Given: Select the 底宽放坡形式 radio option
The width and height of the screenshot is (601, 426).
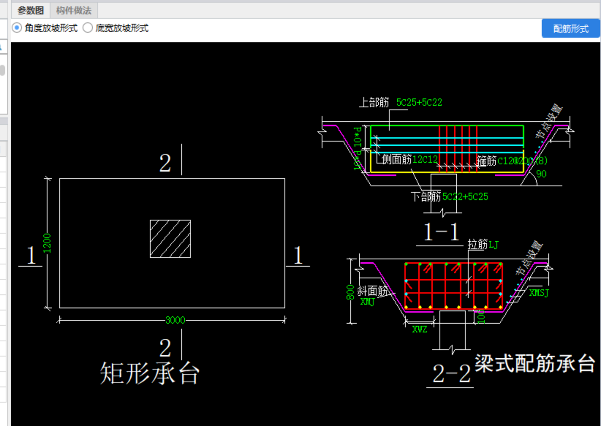Looking at the screenshot, I should point(88,28).
